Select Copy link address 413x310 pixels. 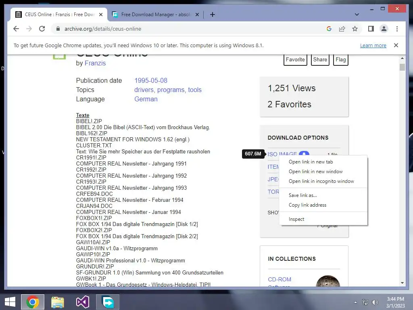(323, 205)
